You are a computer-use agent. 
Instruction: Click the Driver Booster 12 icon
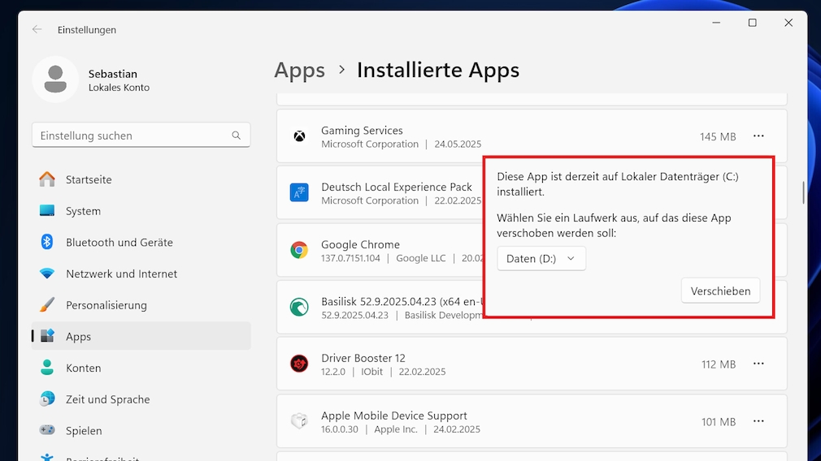(x=299, y=364)
